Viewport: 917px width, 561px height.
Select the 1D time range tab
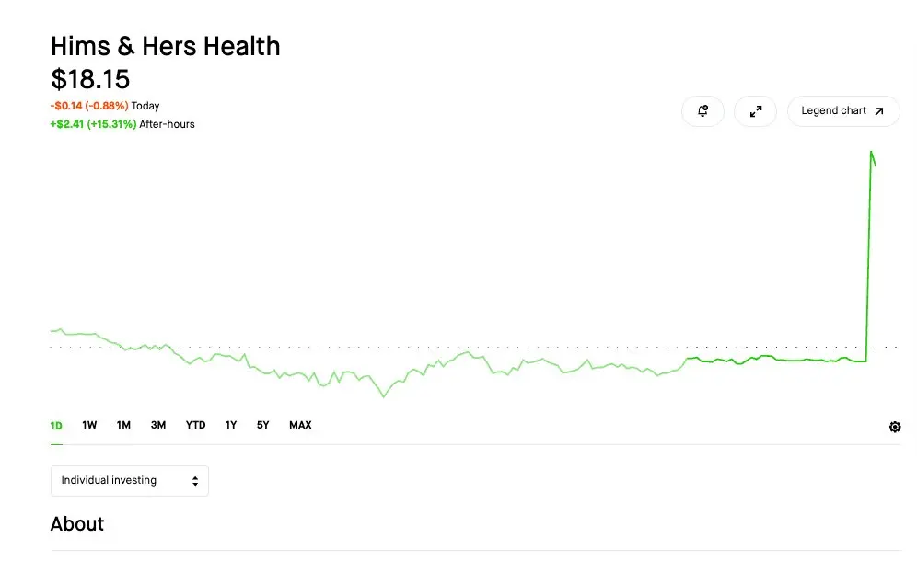point(56,426)
